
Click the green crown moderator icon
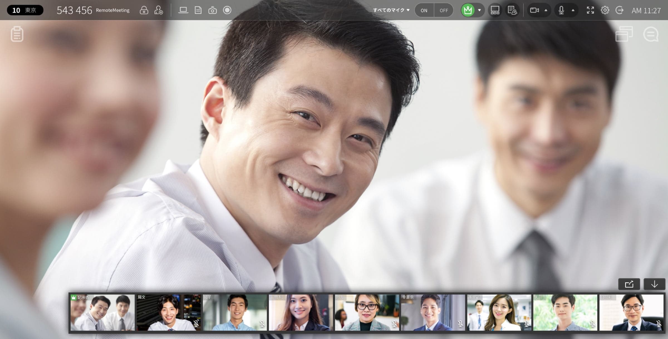click(x=468, y=10)
